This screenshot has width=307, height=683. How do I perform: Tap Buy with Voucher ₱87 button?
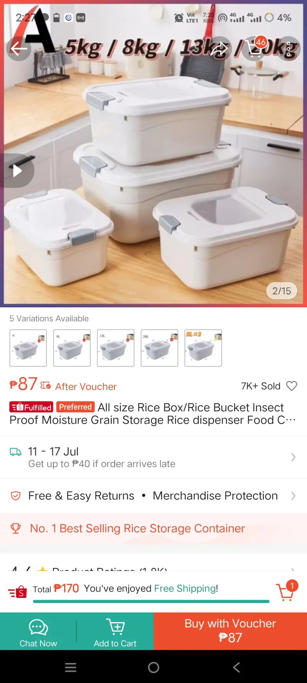[x=230, y=631]
